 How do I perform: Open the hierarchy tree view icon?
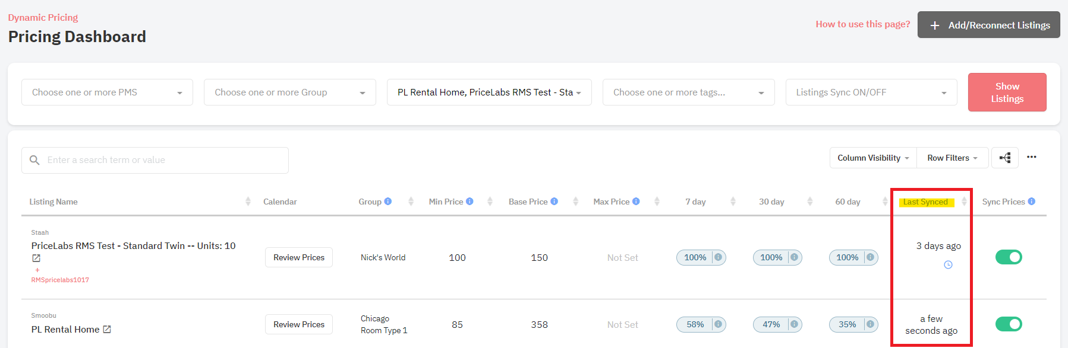[1005, 158]
